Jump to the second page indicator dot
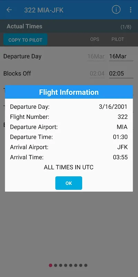 pos(56,265)
